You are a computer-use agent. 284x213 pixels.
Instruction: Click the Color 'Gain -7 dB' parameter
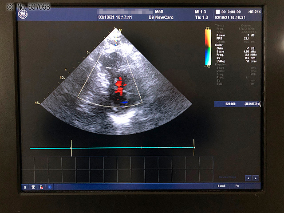(236, 48)
